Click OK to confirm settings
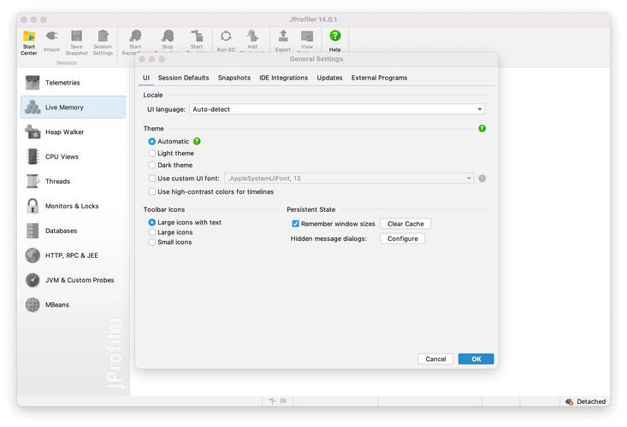Viewport: 627px width, 427px height. click(476, 360)
